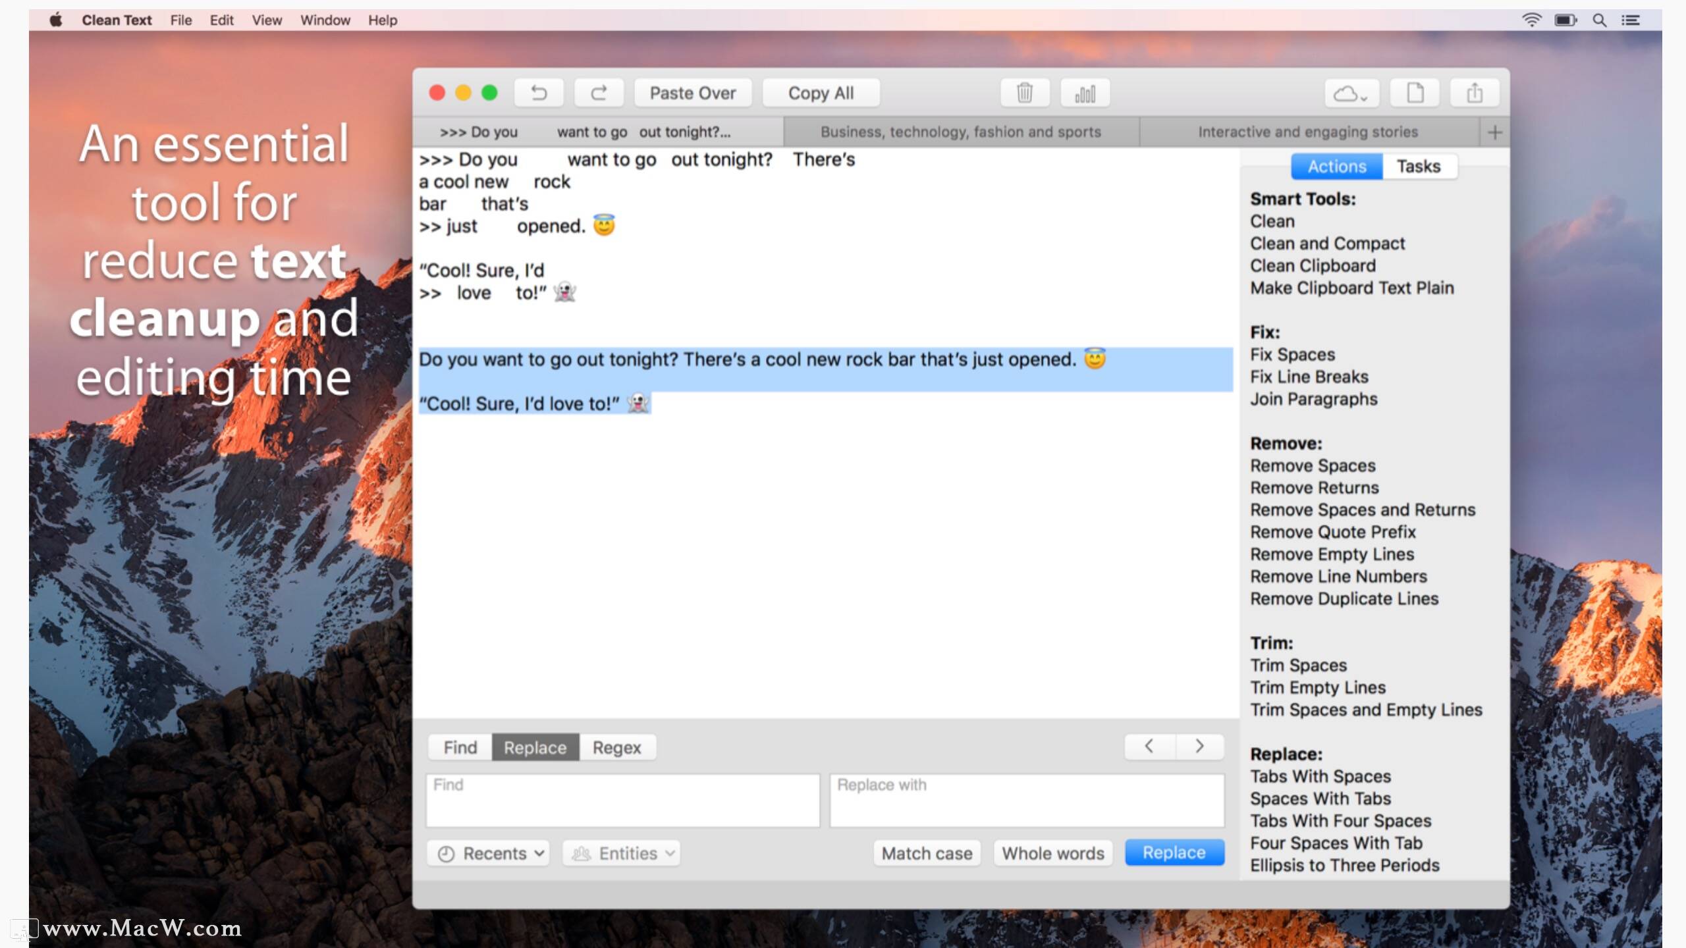Image resolution: width=1686 pixels, height=948 pixels.
Task: Toggle the Match case option
Action: (x=927, y=853)
